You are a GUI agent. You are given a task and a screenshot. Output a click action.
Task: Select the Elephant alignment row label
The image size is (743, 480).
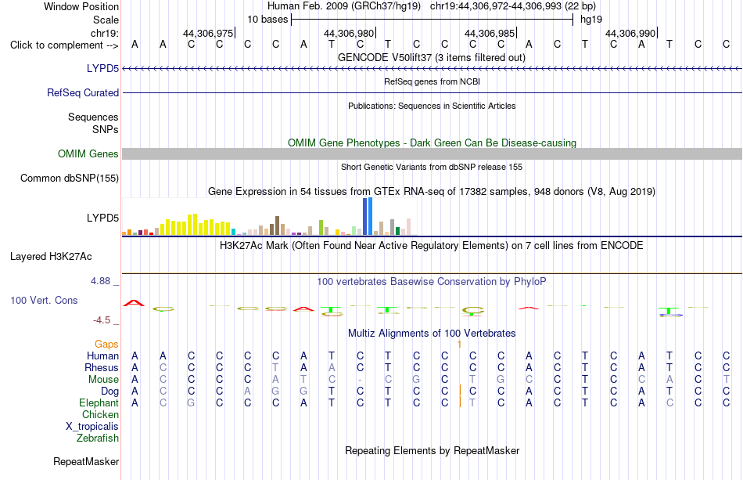[x=99, y=402]
